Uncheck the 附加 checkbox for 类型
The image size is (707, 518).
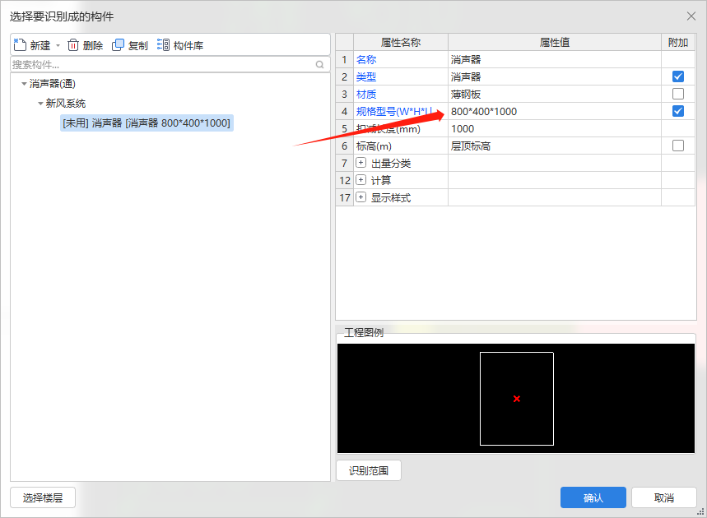677,76
